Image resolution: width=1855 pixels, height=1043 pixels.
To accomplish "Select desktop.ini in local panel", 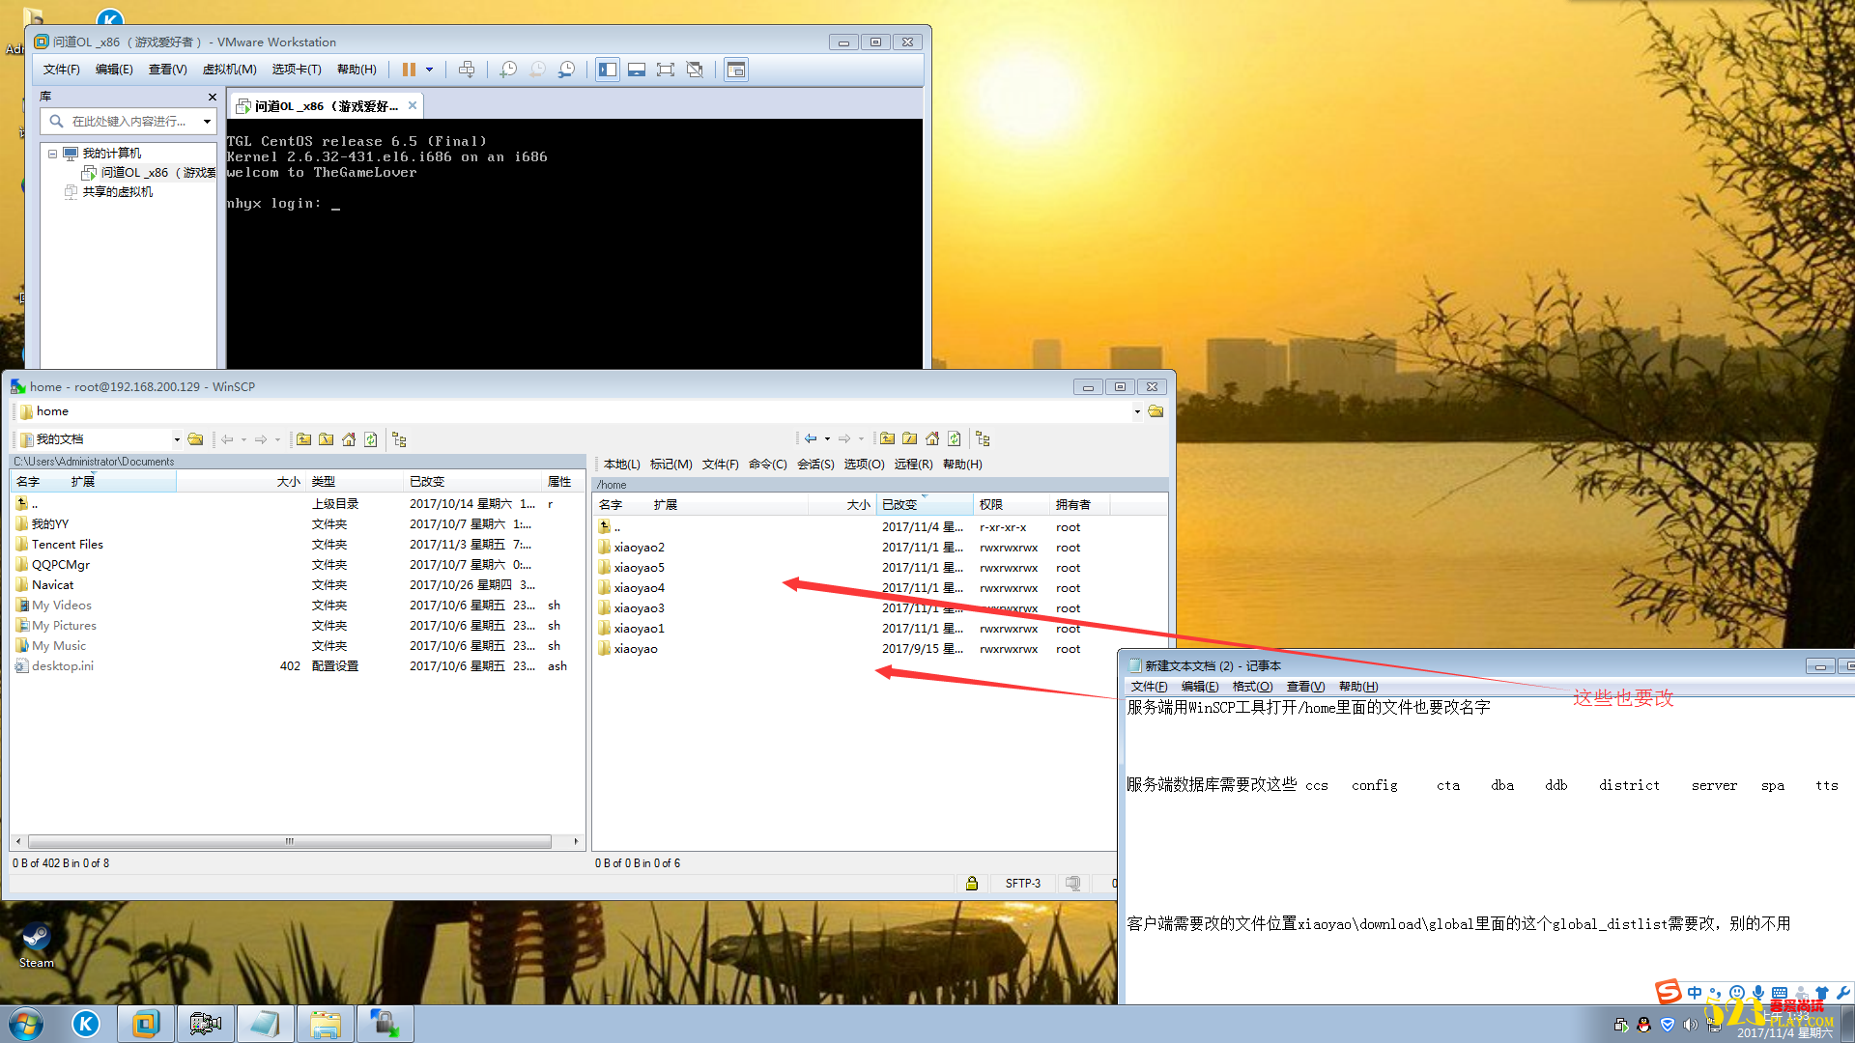I will click(x=62, y=666).
